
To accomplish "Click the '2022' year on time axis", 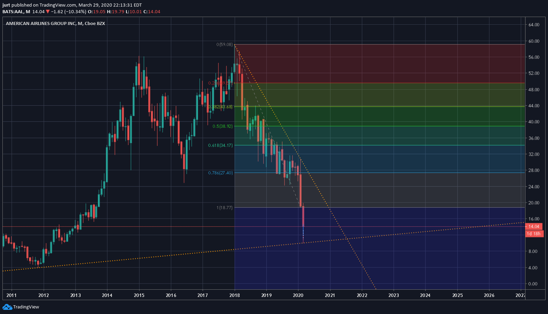I will [x=362, y=295].
